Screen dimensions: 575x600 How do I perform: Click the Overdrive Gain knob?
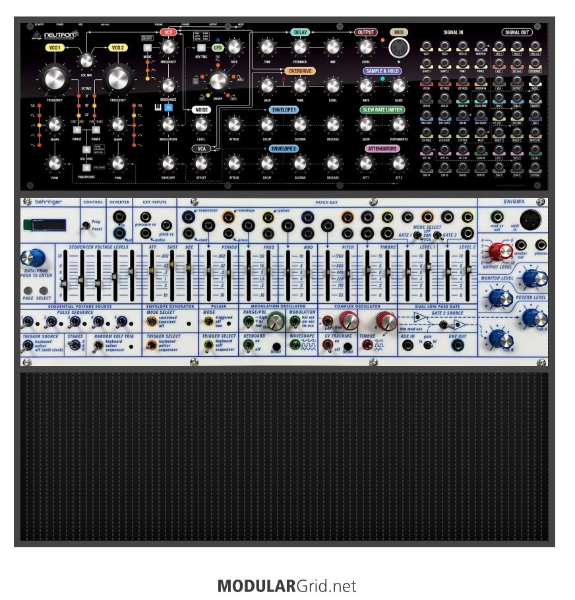click(x=267, y=86)
